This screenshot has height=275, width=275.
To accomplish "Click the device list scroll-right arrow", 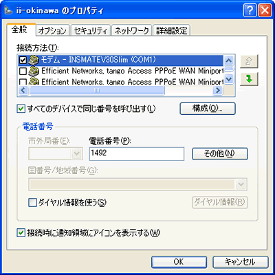I will click(217, 90).
